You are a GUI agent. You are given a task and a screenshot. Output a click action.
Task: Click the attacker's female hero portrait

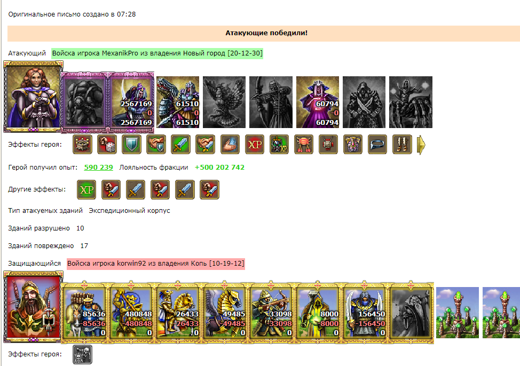[33, 97]
